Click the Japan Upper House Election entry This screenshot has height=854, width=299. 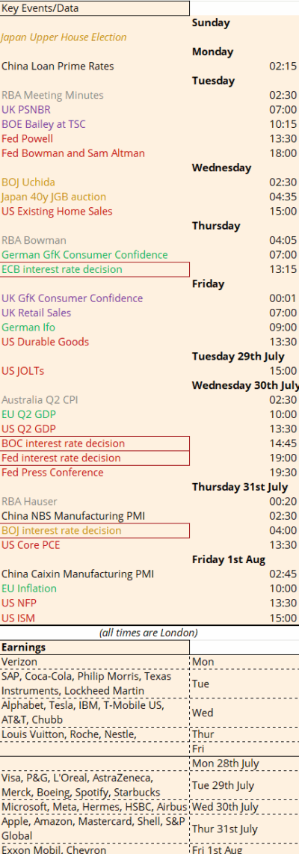pyautogui.click(x=64, y=37)
